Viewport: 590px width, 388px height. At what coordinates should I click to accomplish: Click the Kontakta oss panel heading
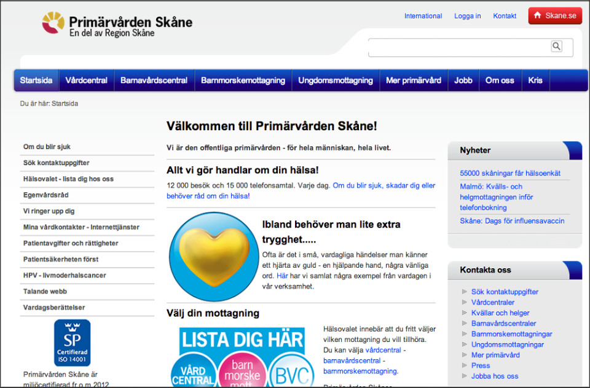pyautogui.click(x=486, y=270)
